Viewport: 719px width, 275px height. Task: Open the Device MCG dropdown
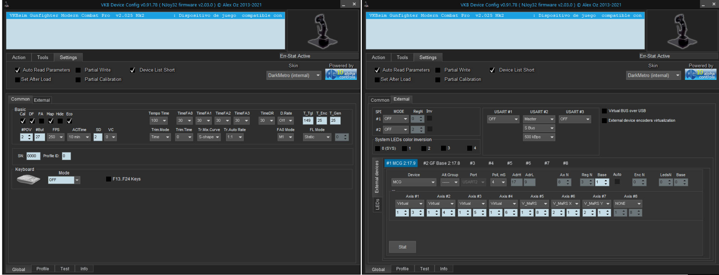414,182
